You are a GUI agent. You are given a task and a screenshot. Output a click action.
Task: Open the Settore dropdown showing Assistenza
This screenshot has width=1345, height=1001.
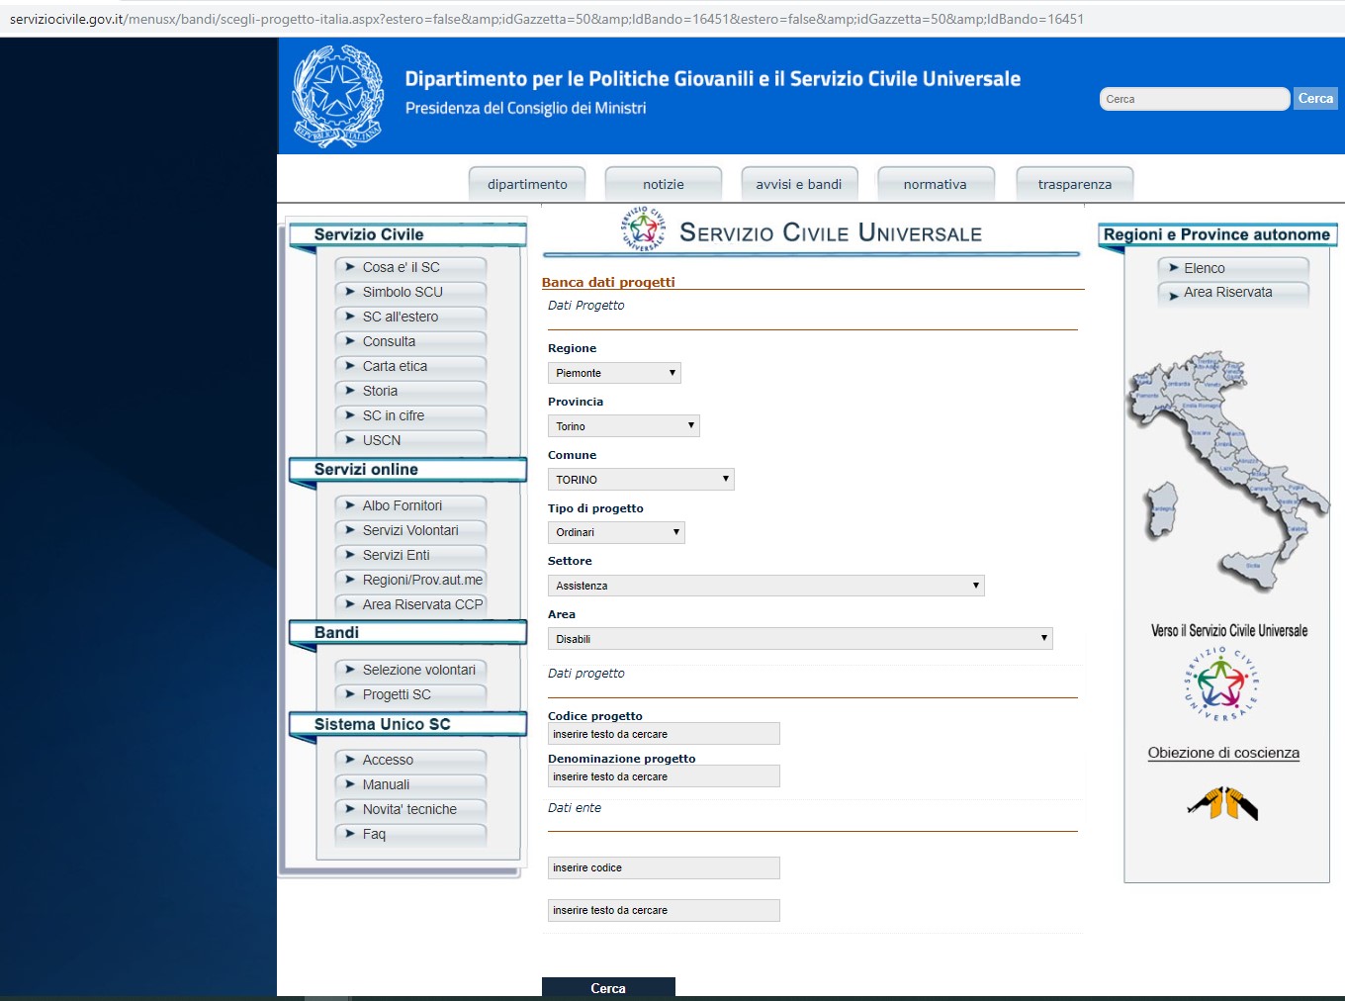(x=765, y=586)
